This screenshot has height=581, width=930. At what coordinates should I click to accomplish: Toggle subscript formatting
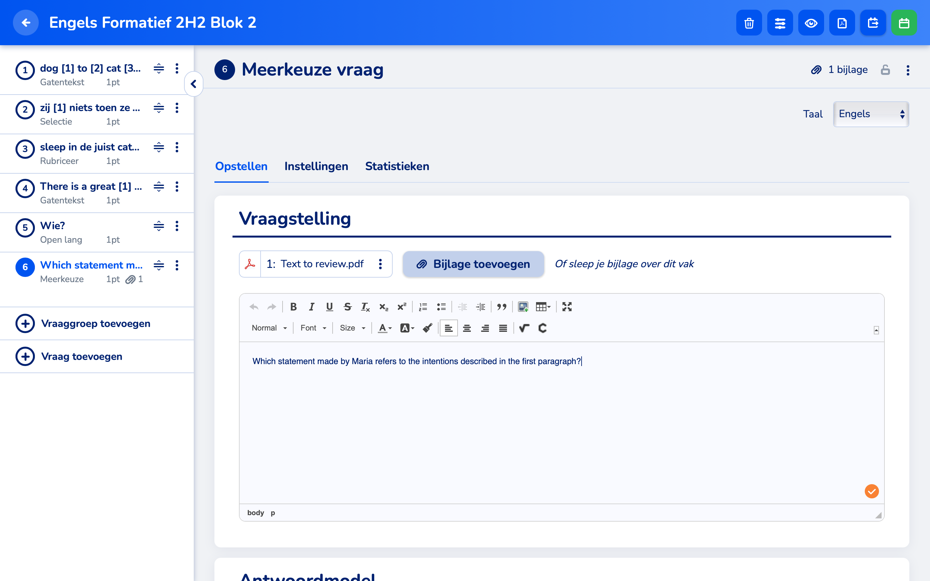(x=384, y=307)
